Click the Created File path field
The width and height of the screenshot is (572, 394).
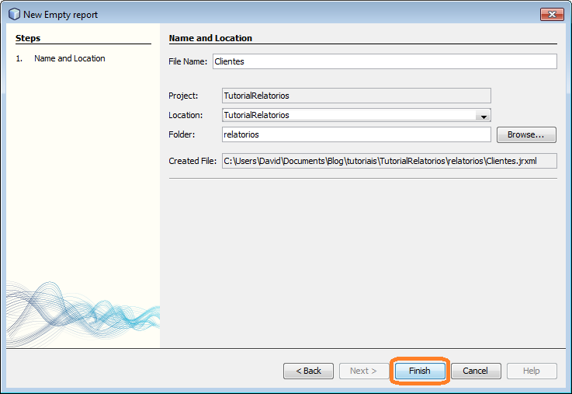pos(389,161)
